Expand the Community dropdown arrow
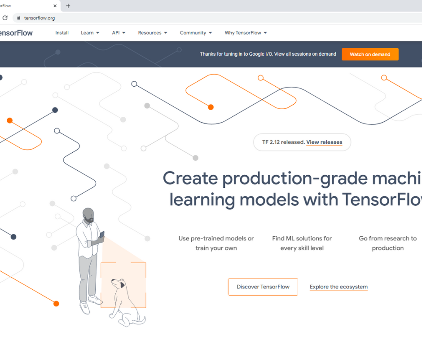 (x=211, y=33)
